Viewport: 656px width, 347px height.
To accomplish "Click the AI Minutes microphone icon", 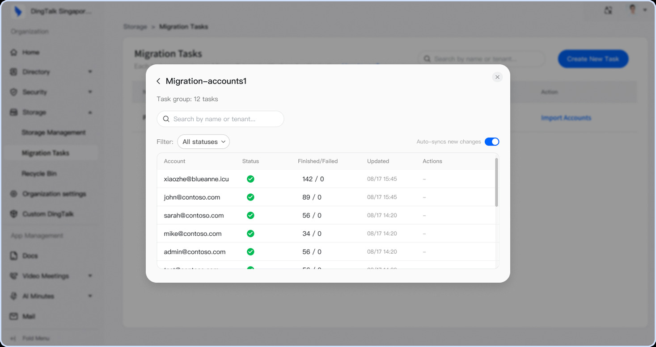I will [x=14, y=296].
